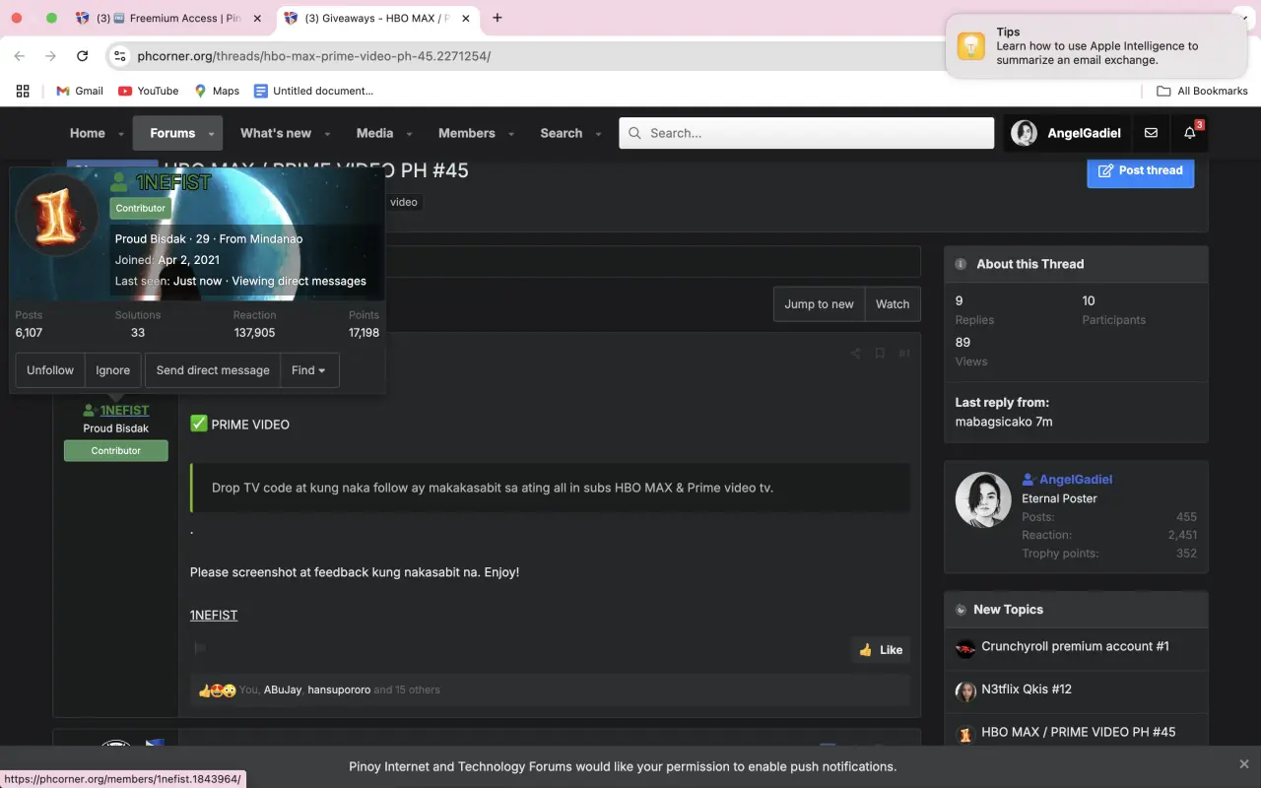This screenshot has width=1261, height=788.
Task: Open the YouTube bookmark
Action: [x=148, y=91]
